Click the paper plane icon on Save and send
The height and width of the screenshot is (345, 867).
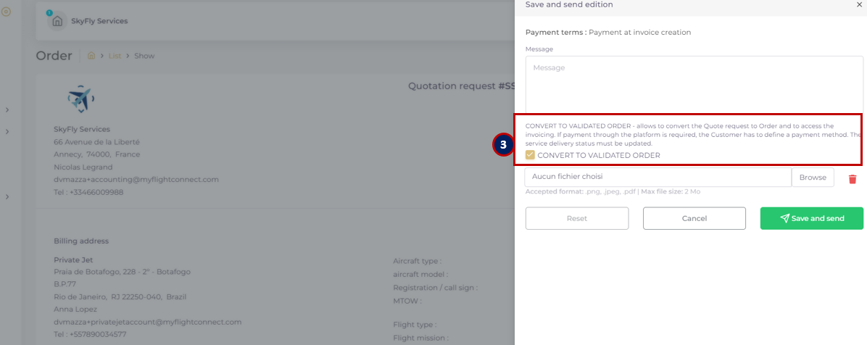pos(784,218)
